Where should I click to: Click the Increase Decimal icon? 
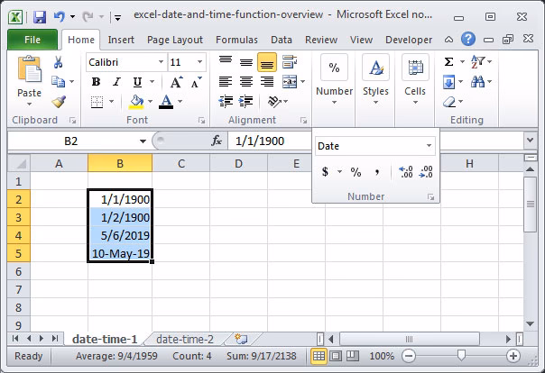coord(406,172)
